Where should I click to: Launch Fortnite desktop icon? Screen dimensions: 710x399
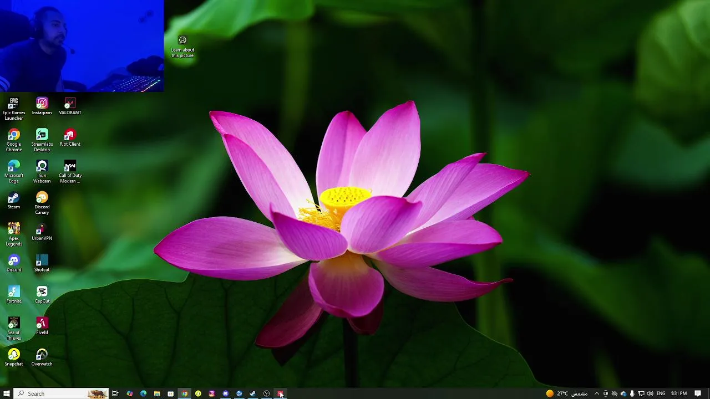[14, 295]
